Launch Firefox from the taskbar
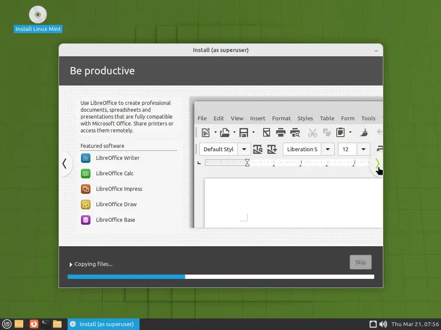The height and width of the screenshot is (330, 441). [x=34, y=324]
